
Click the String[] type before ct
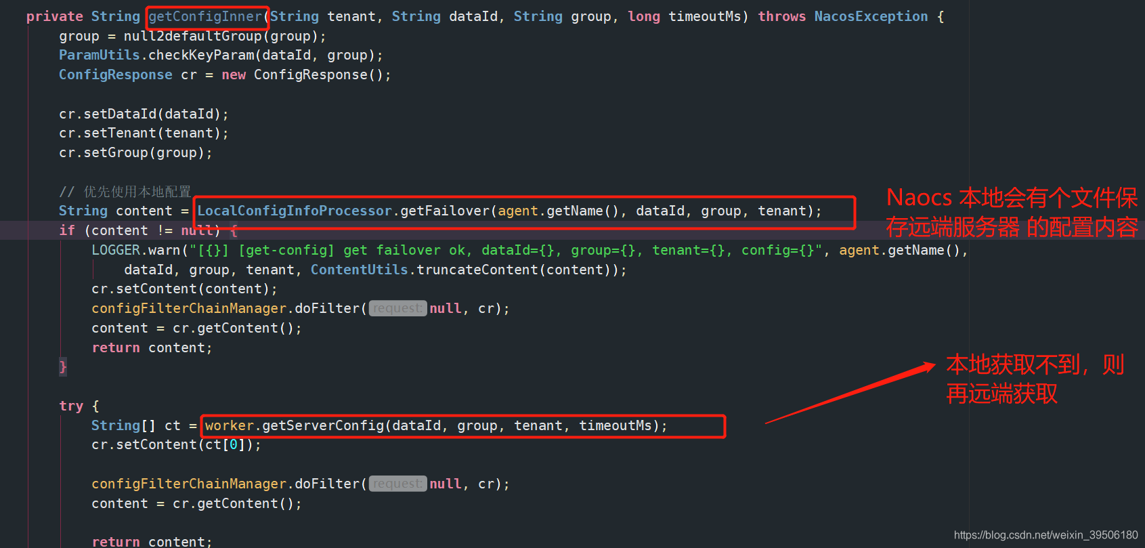(x=123, y=425)
